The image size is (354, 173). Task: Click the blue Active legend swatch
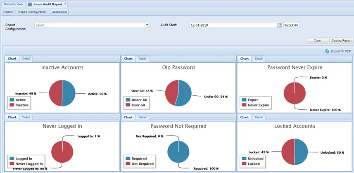[12, 100]
